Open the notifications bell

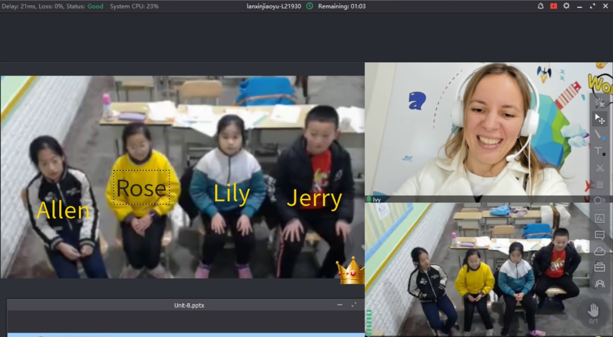point(541,6)
